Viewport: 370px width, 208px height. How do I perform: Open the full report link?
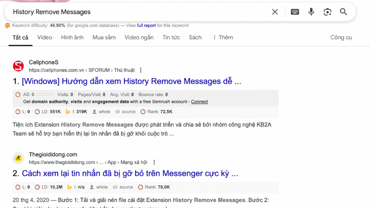[146, 25]
